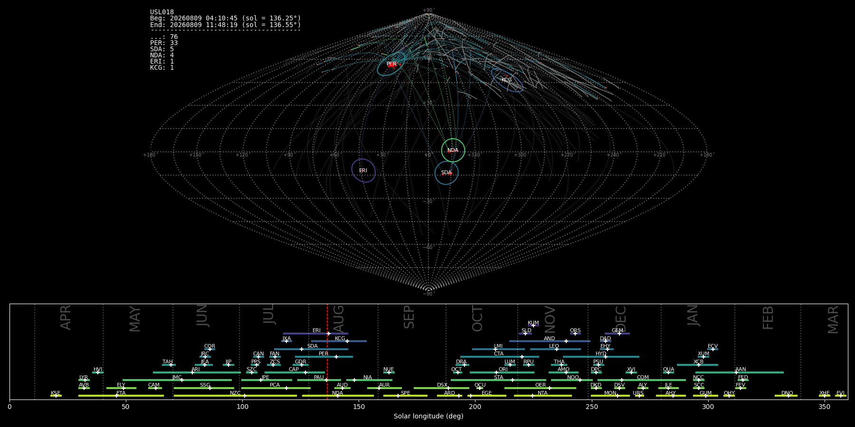The height and width of the screenshot is (427, 855).
Task: Click the red dashed solar longitude marker
Action: click(x=327, y=351)
